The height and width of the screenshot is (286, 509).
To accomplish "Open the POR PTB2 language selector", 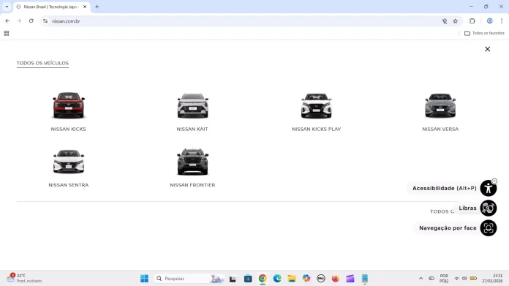I will tap(444, 279).
